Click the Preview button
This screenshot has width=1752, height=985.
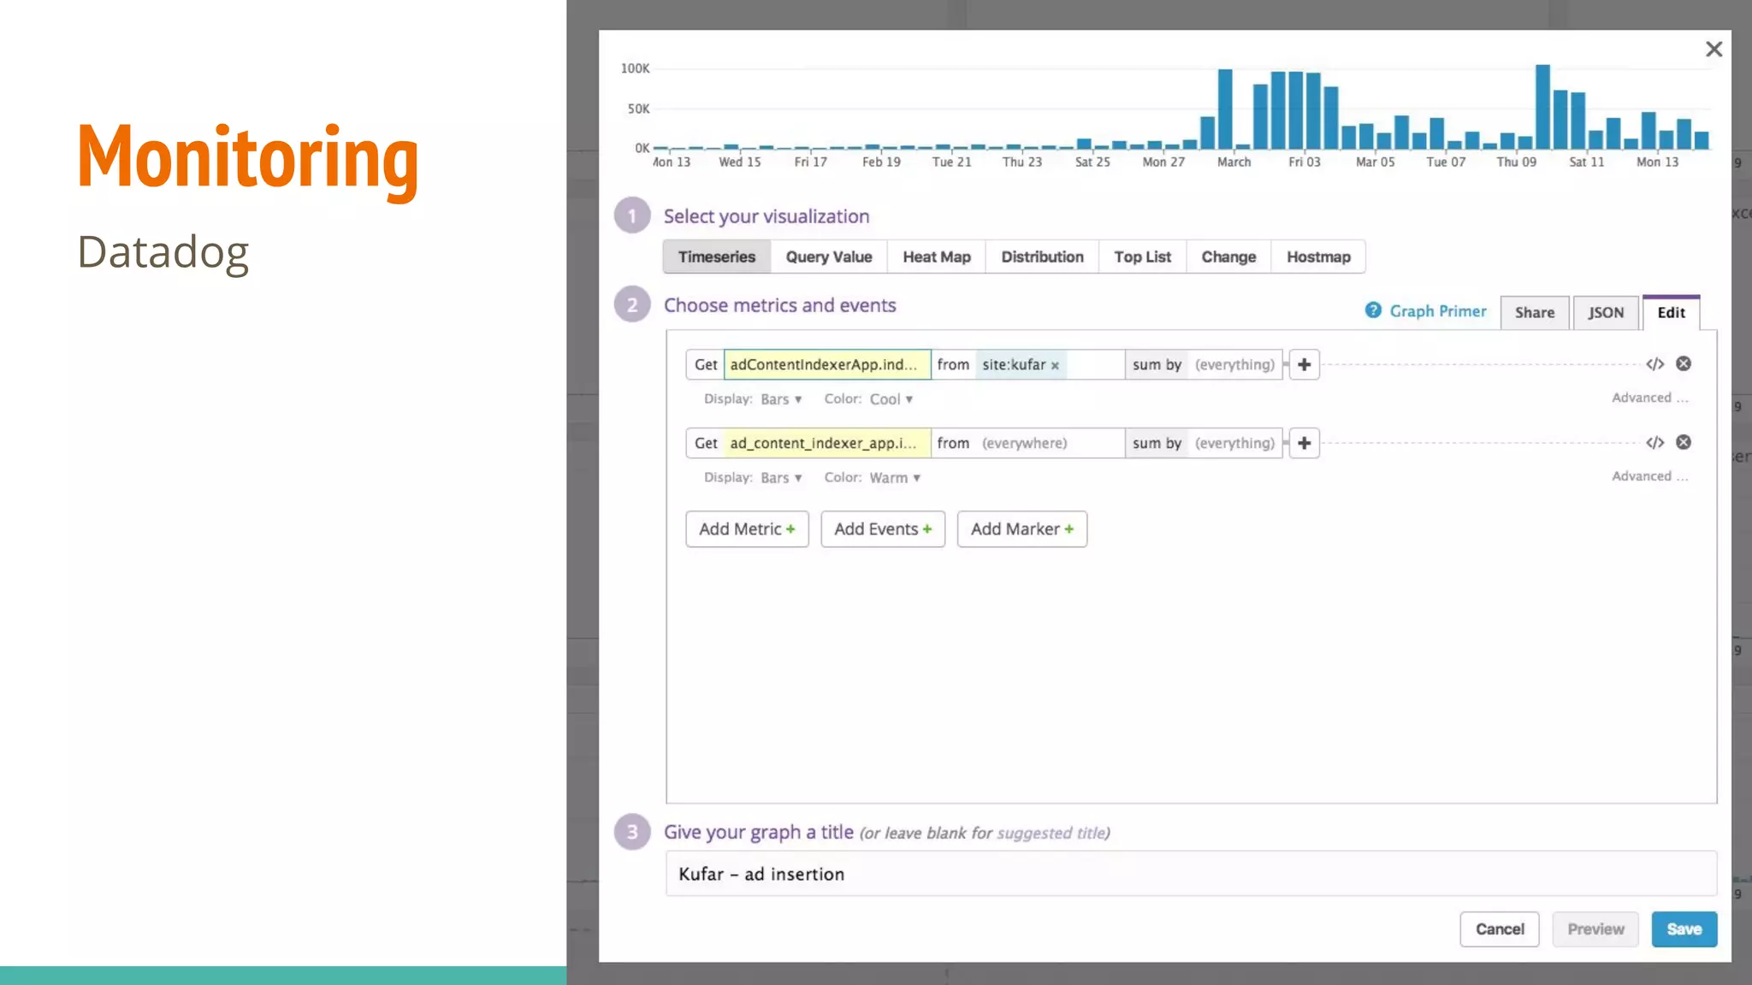pyautogui.click(x=1595, y=929)
